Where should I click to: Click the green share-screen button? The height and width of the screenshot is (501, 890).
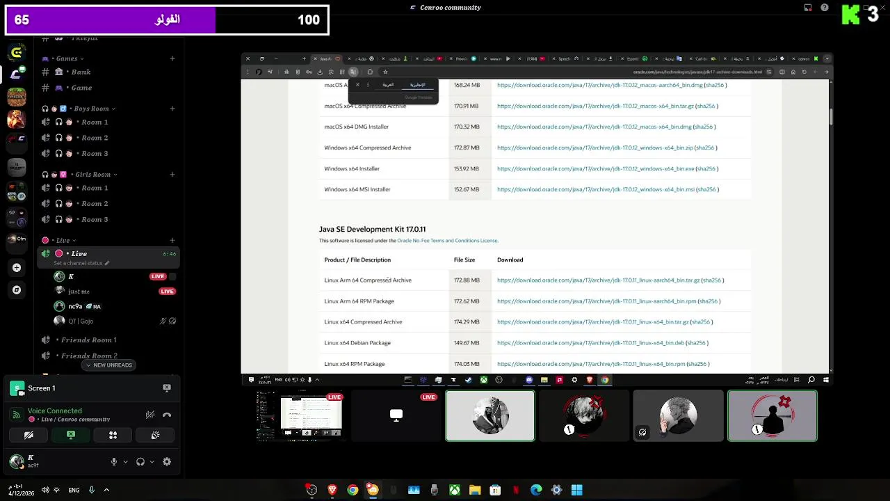coord(71,435)
